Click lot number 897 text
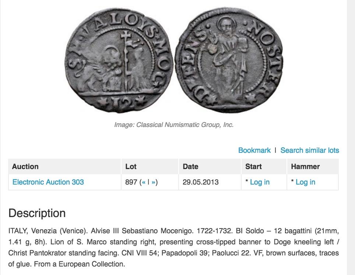 click(x=131, y=182)
